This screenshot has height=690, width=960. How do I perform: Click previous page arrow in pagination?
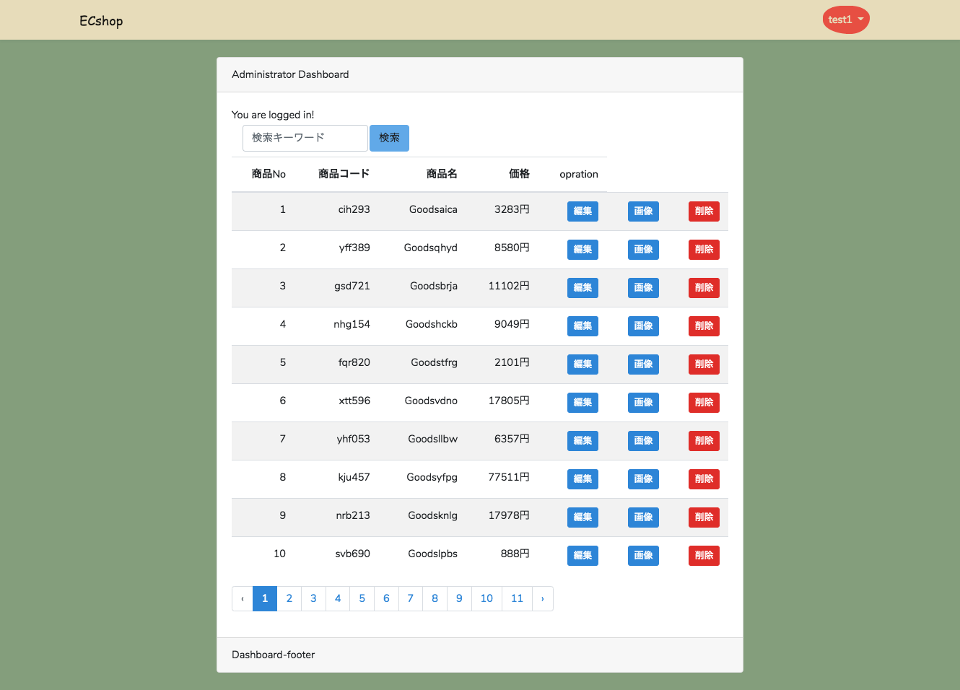coord(243,598)
